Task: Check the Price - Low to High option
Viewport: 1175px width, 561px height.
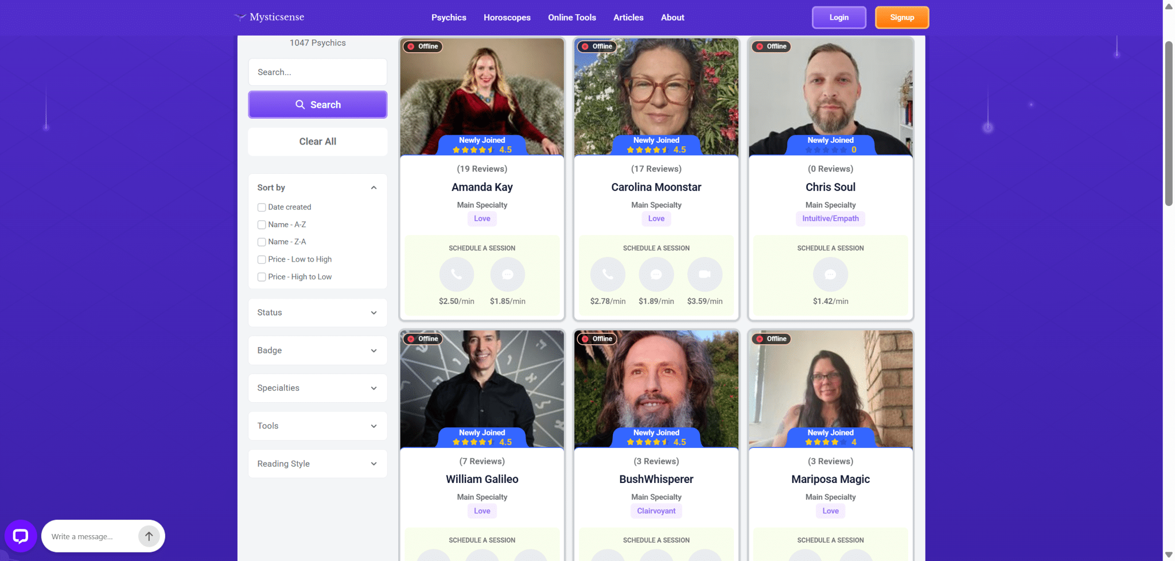Action: coord(262,259)
